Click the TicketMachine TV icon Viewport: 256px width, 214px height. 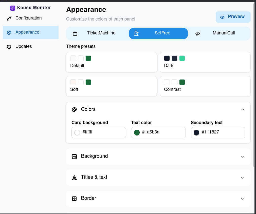[x=75, y=34]
